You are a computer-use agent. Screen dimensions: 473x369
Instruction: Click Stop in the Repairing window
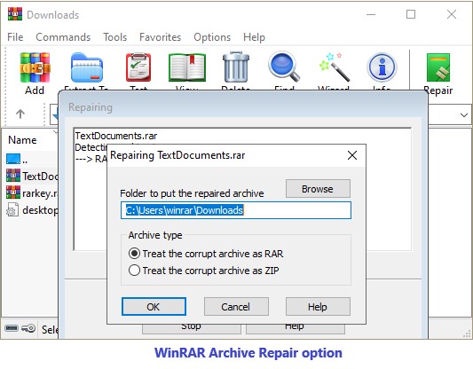[x=192, y=329]
